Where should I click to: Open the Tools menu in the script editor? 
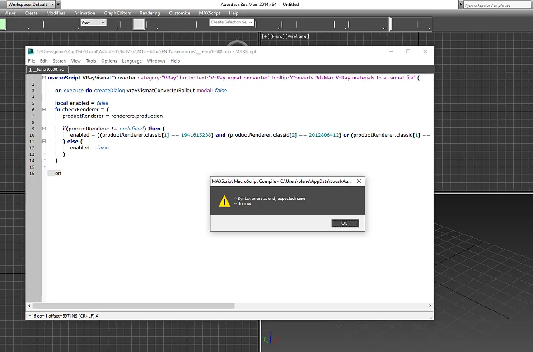coord(91,61)
